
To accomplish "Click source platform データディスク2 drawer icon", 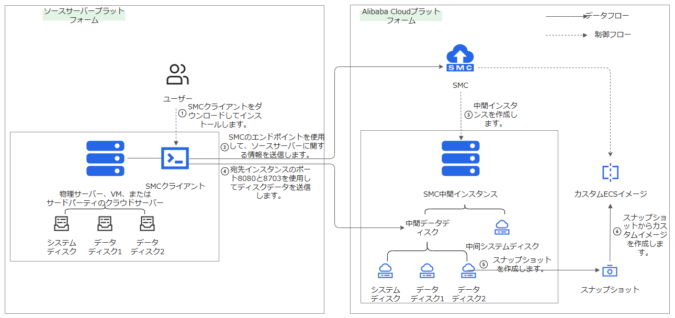I will point(147,224).
